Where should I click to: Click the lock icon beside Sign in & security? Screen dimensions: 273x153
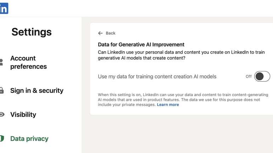[1, 90]
